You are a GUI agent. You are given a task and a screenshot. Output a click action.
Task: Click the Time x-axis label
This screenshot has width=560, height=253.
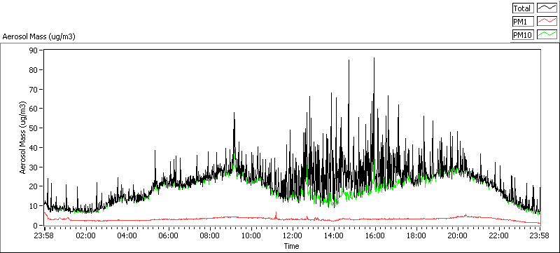[291, 246]
